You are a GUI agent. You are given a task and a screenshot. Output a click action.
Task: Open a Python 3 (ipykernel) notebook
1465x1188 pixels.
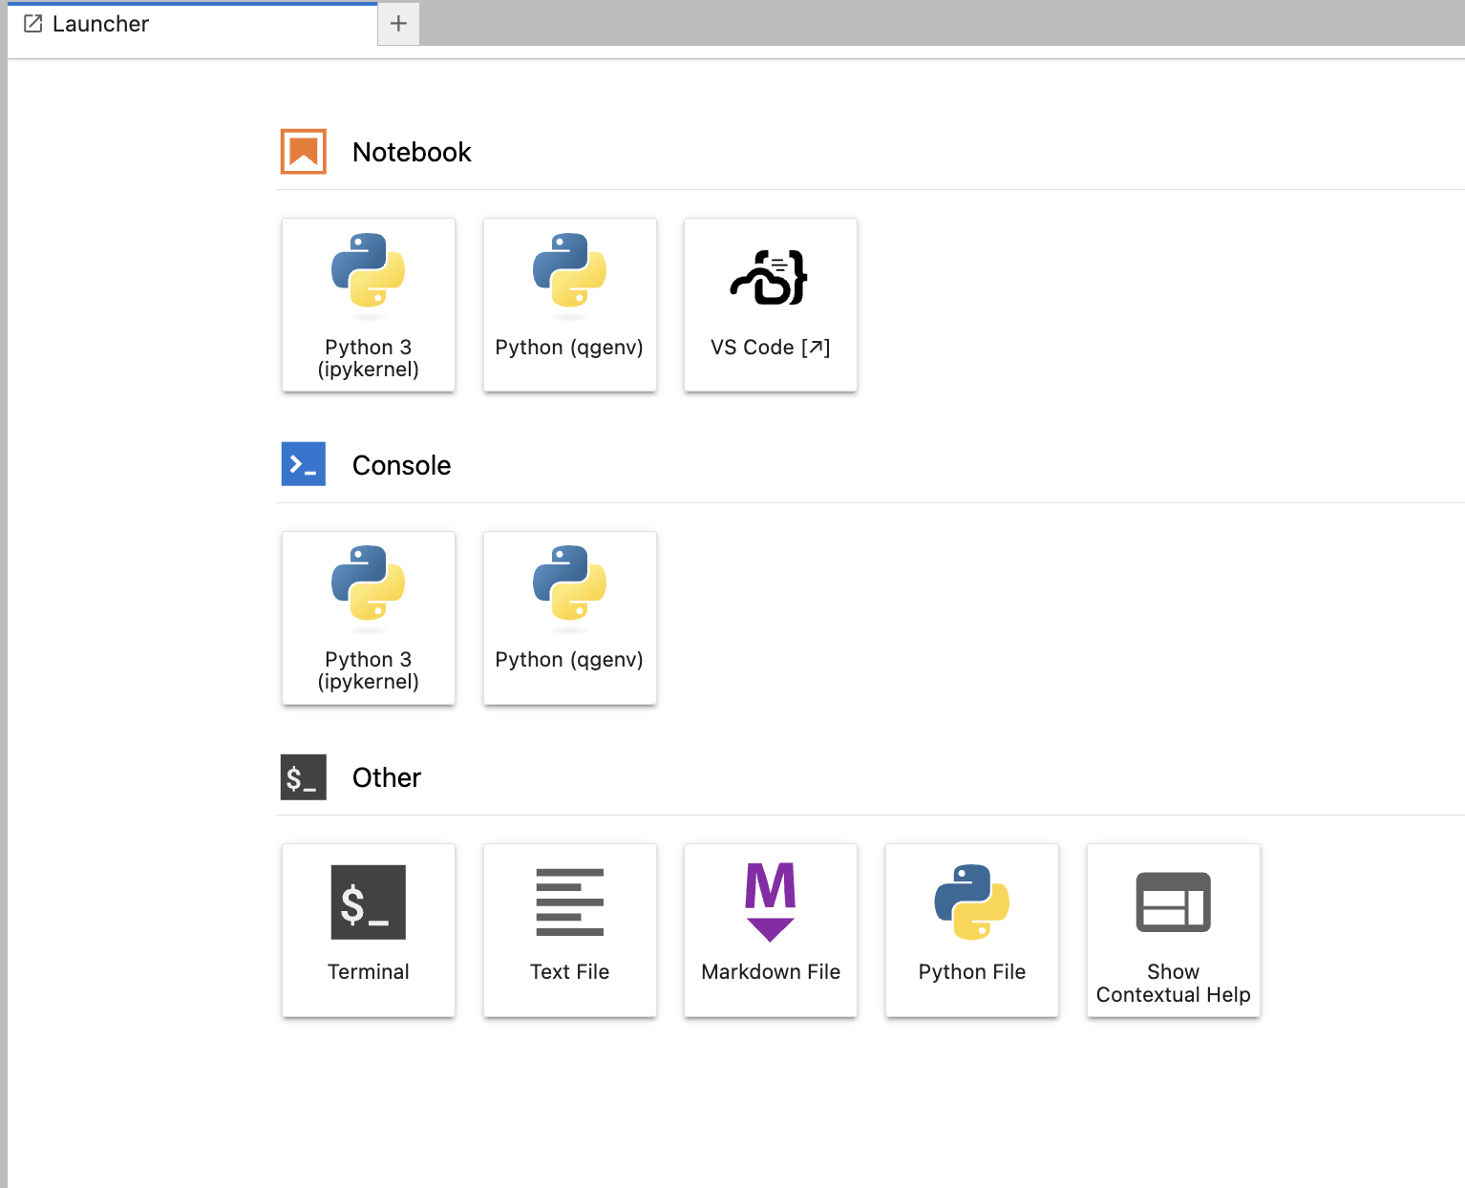click(369, 305)
